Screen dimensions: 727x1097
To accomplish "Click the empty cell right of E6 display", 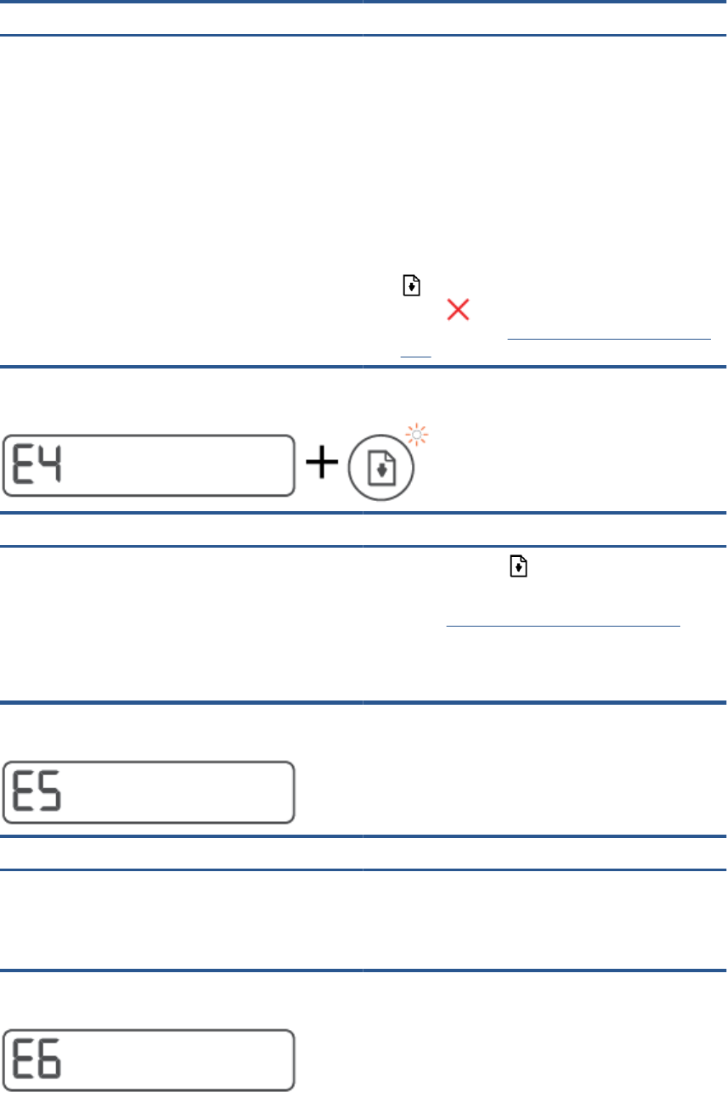I will (544, 1034).
